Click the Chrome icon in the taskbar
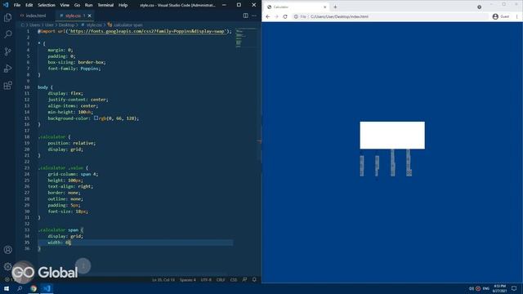Image resolution: width=523 pixels, height=294 pixels. click(34, 288)
